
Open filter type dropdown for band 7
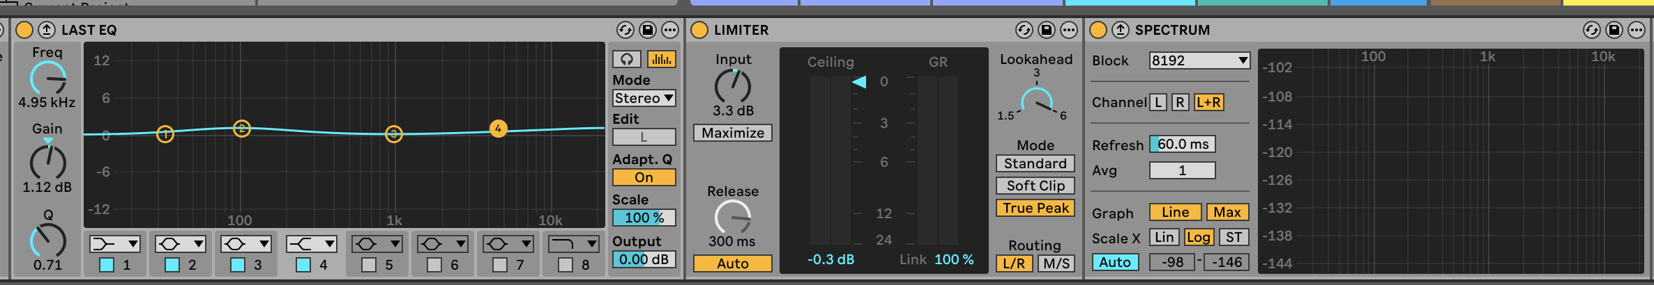509,244
